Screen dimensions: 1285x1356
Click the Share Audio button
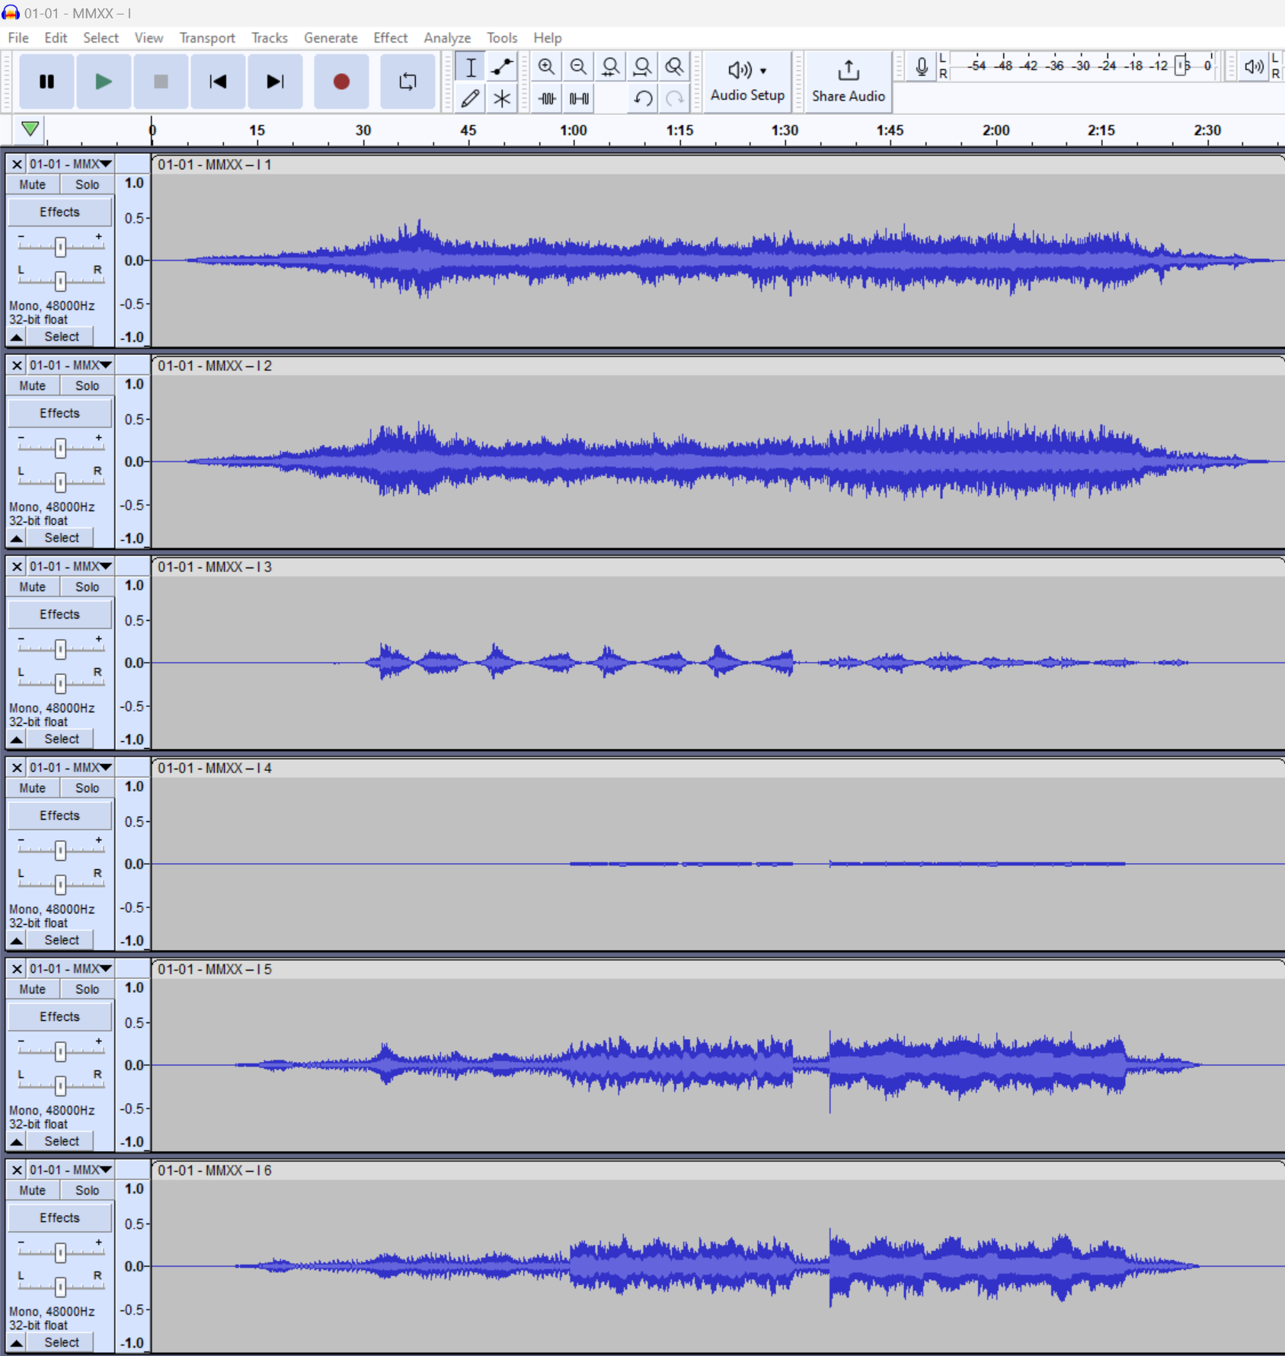(848, 82)
